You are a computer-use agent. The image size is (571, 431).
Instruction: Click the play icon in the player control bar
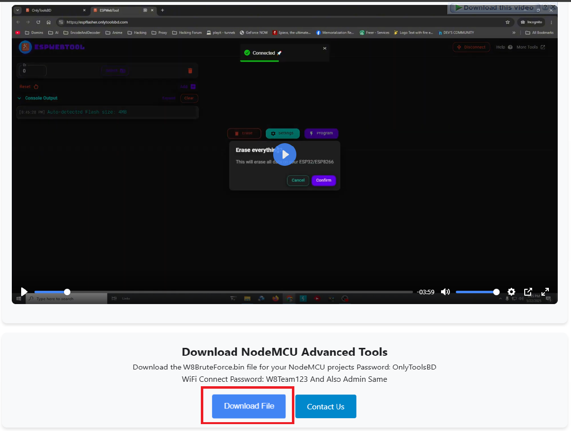pos(24,292)
